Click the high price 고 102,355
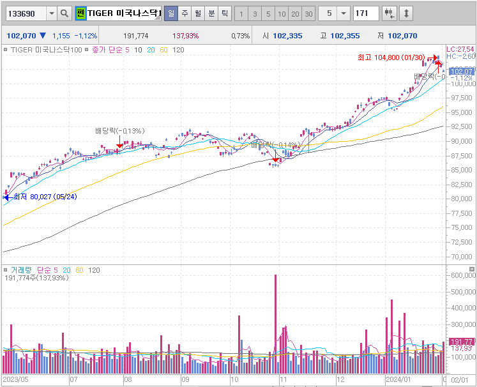 340,36
